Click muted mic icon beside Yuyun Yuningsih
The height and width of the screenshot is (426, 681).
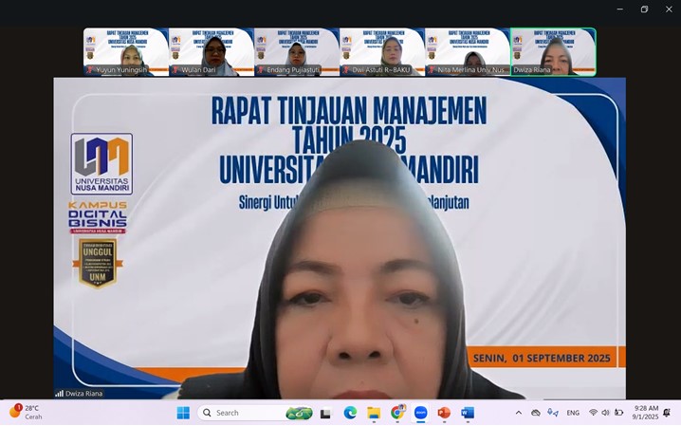tap(90, 69)
